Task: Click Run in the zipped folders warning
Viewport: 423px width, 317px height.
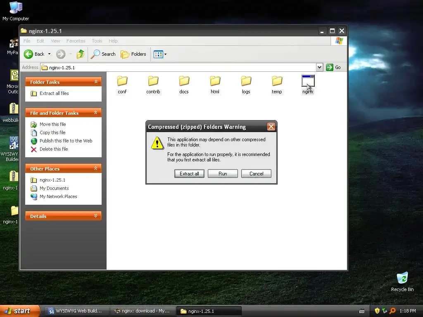Action: pyautogui.click(x=223, y=174)
